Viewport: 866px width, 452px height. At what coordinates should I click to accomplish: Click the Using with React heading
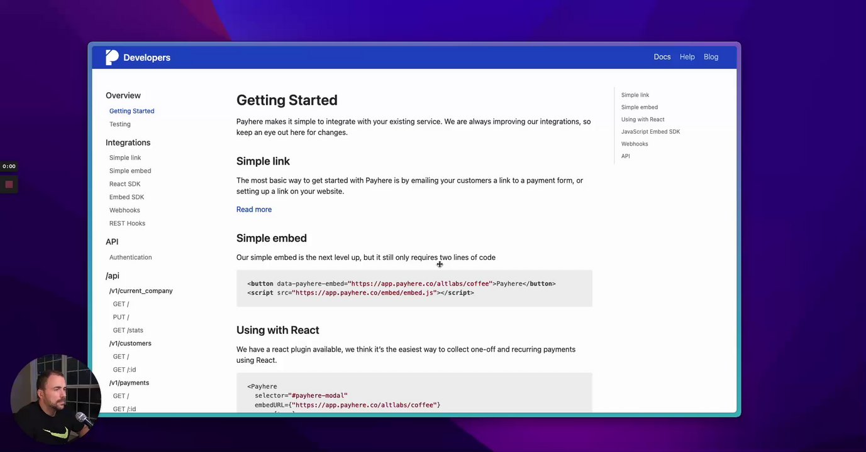278,330
